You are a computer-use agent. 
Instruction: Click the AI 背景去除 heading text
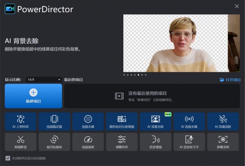point(22,41)
